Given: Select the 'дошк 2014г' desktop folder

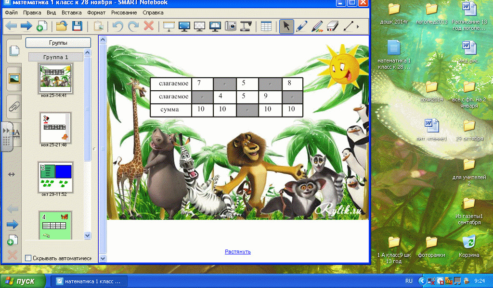Looking at the screenshot, I should 394,13.
